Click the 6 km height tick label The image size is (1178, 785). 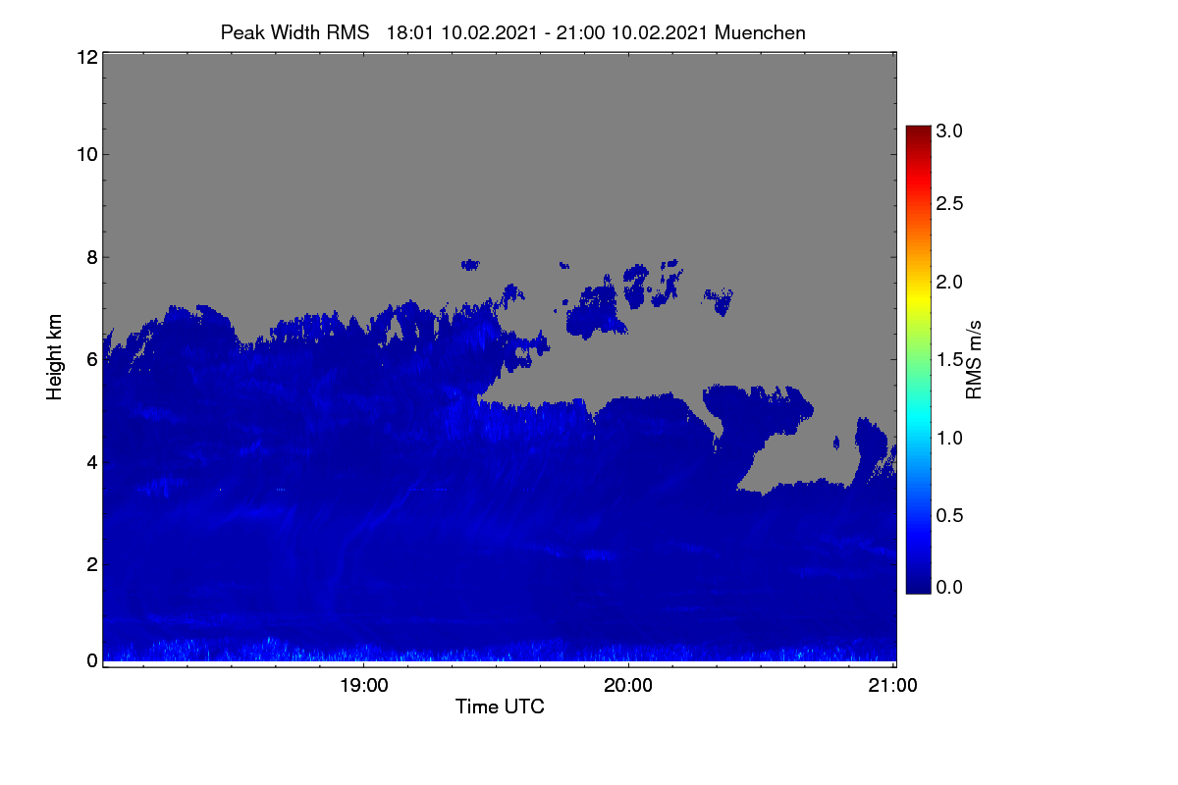pyautogui.click(x=91, y=359)
